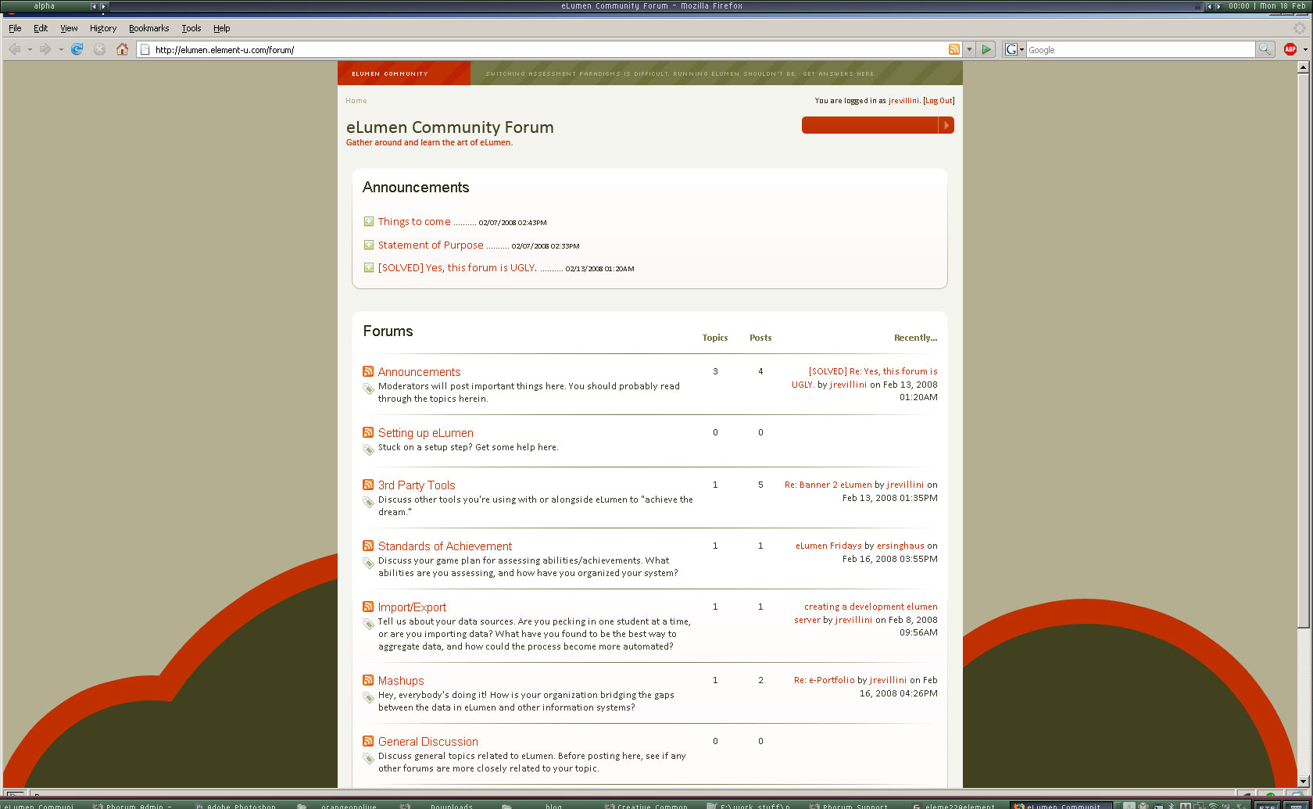The image size is (1313, 809).
Task: Open the Bookmarks menu
Action: pyautogui.click(x=148, y=28)
